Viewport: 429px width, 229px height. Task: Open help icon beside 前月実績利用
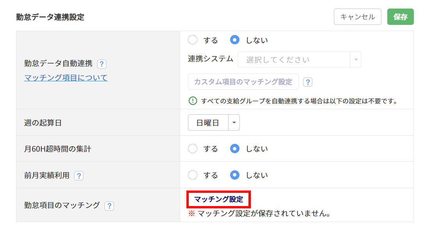(x=79, y=176)
